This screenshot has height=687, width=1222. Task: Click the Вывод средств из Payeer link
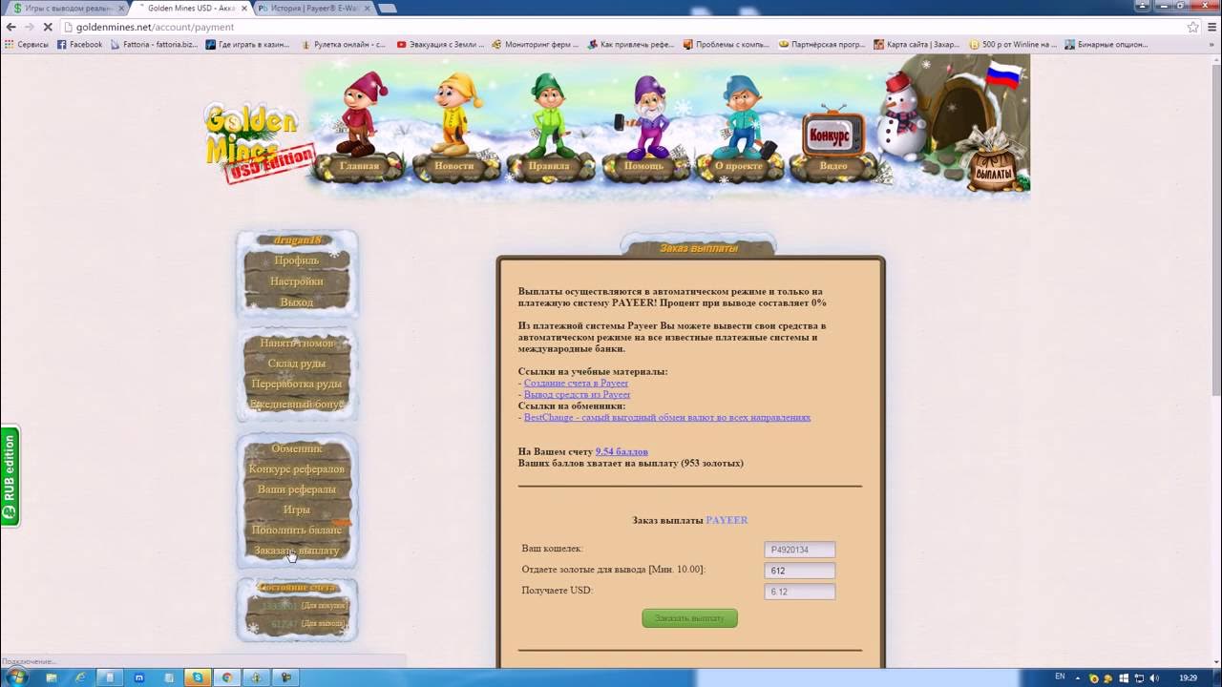click(x=577, y=394)
